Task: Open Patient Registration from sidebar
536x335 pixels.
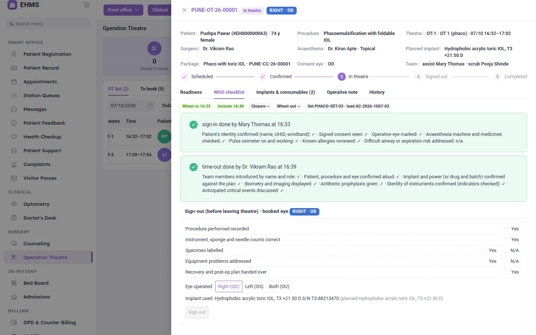Action: 47,54
